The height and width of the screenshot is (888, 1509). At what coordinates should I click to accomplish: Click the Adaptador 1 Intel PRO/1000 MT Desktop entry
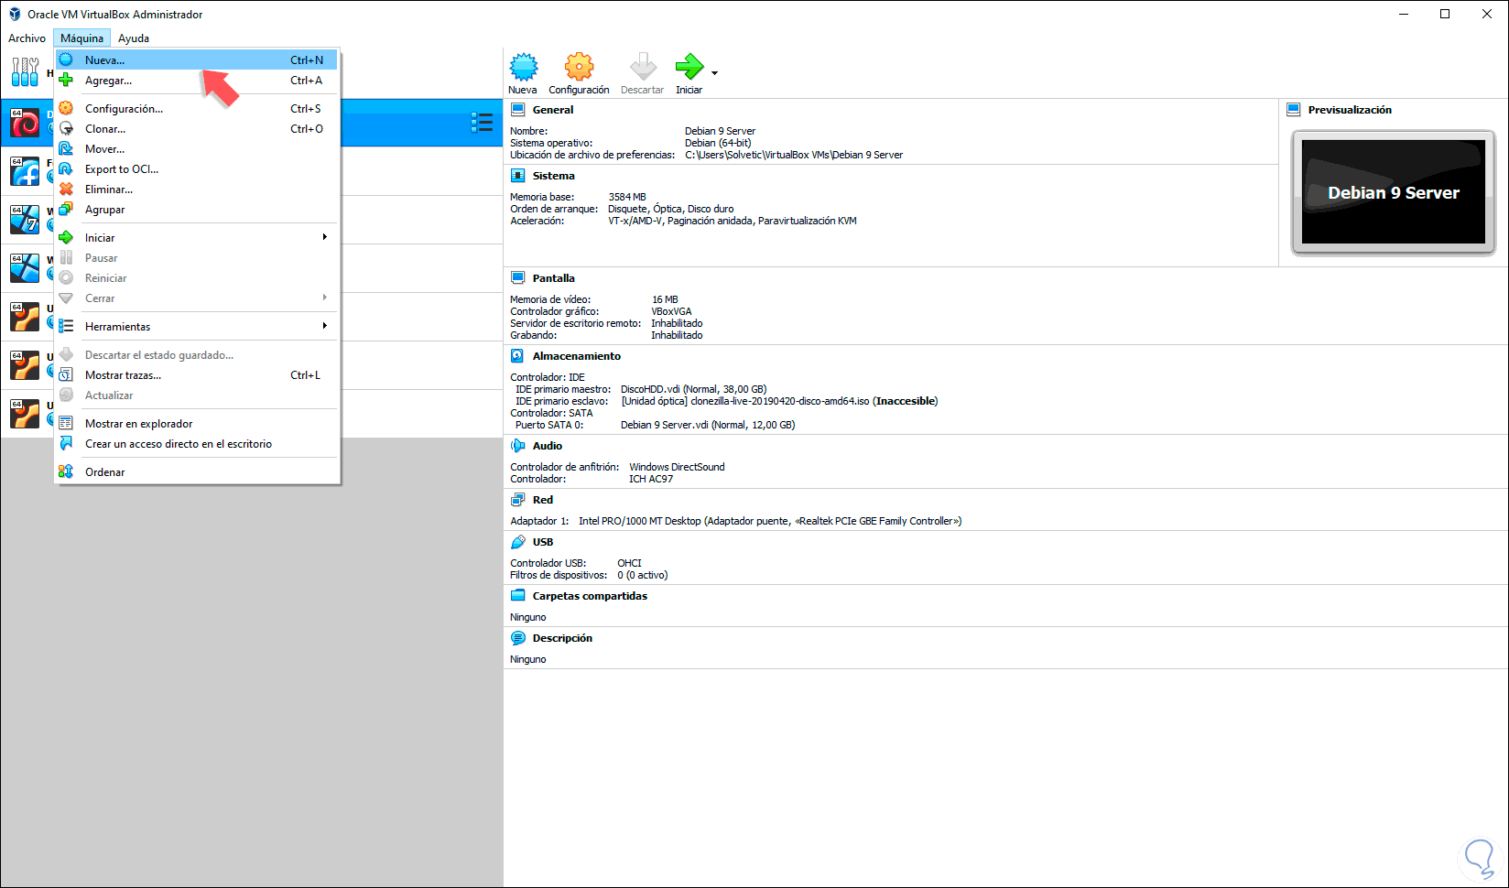tap(770, 521)
